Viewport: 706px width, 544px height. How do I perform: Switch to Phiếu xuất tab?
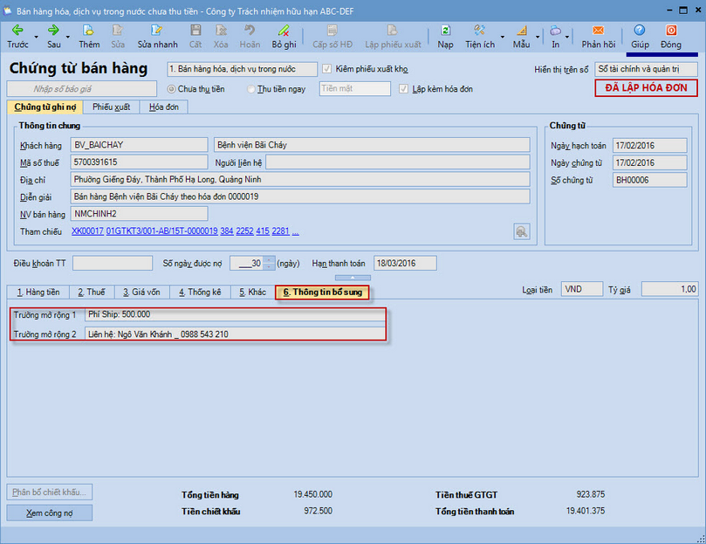(x=111, y=107)
